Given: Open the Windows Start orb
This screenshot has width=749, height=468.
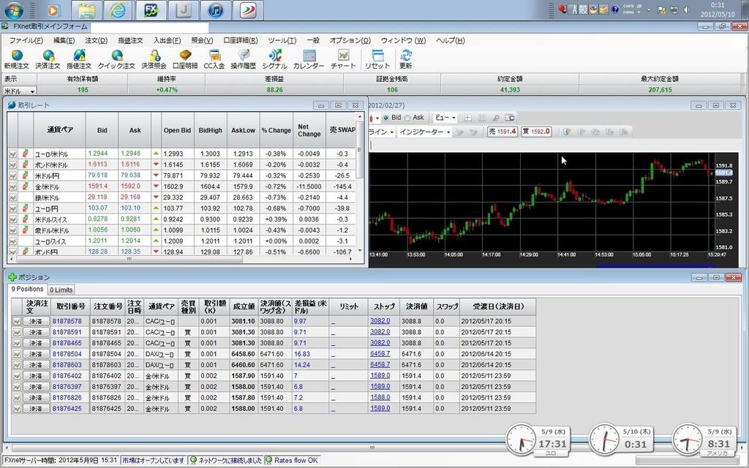Looking at the screenshot, I should click(14, 10).
